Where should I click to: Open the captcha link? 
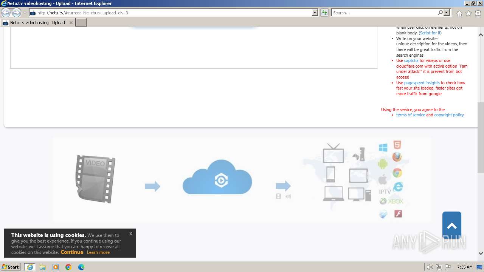click(x=411, y=60)
